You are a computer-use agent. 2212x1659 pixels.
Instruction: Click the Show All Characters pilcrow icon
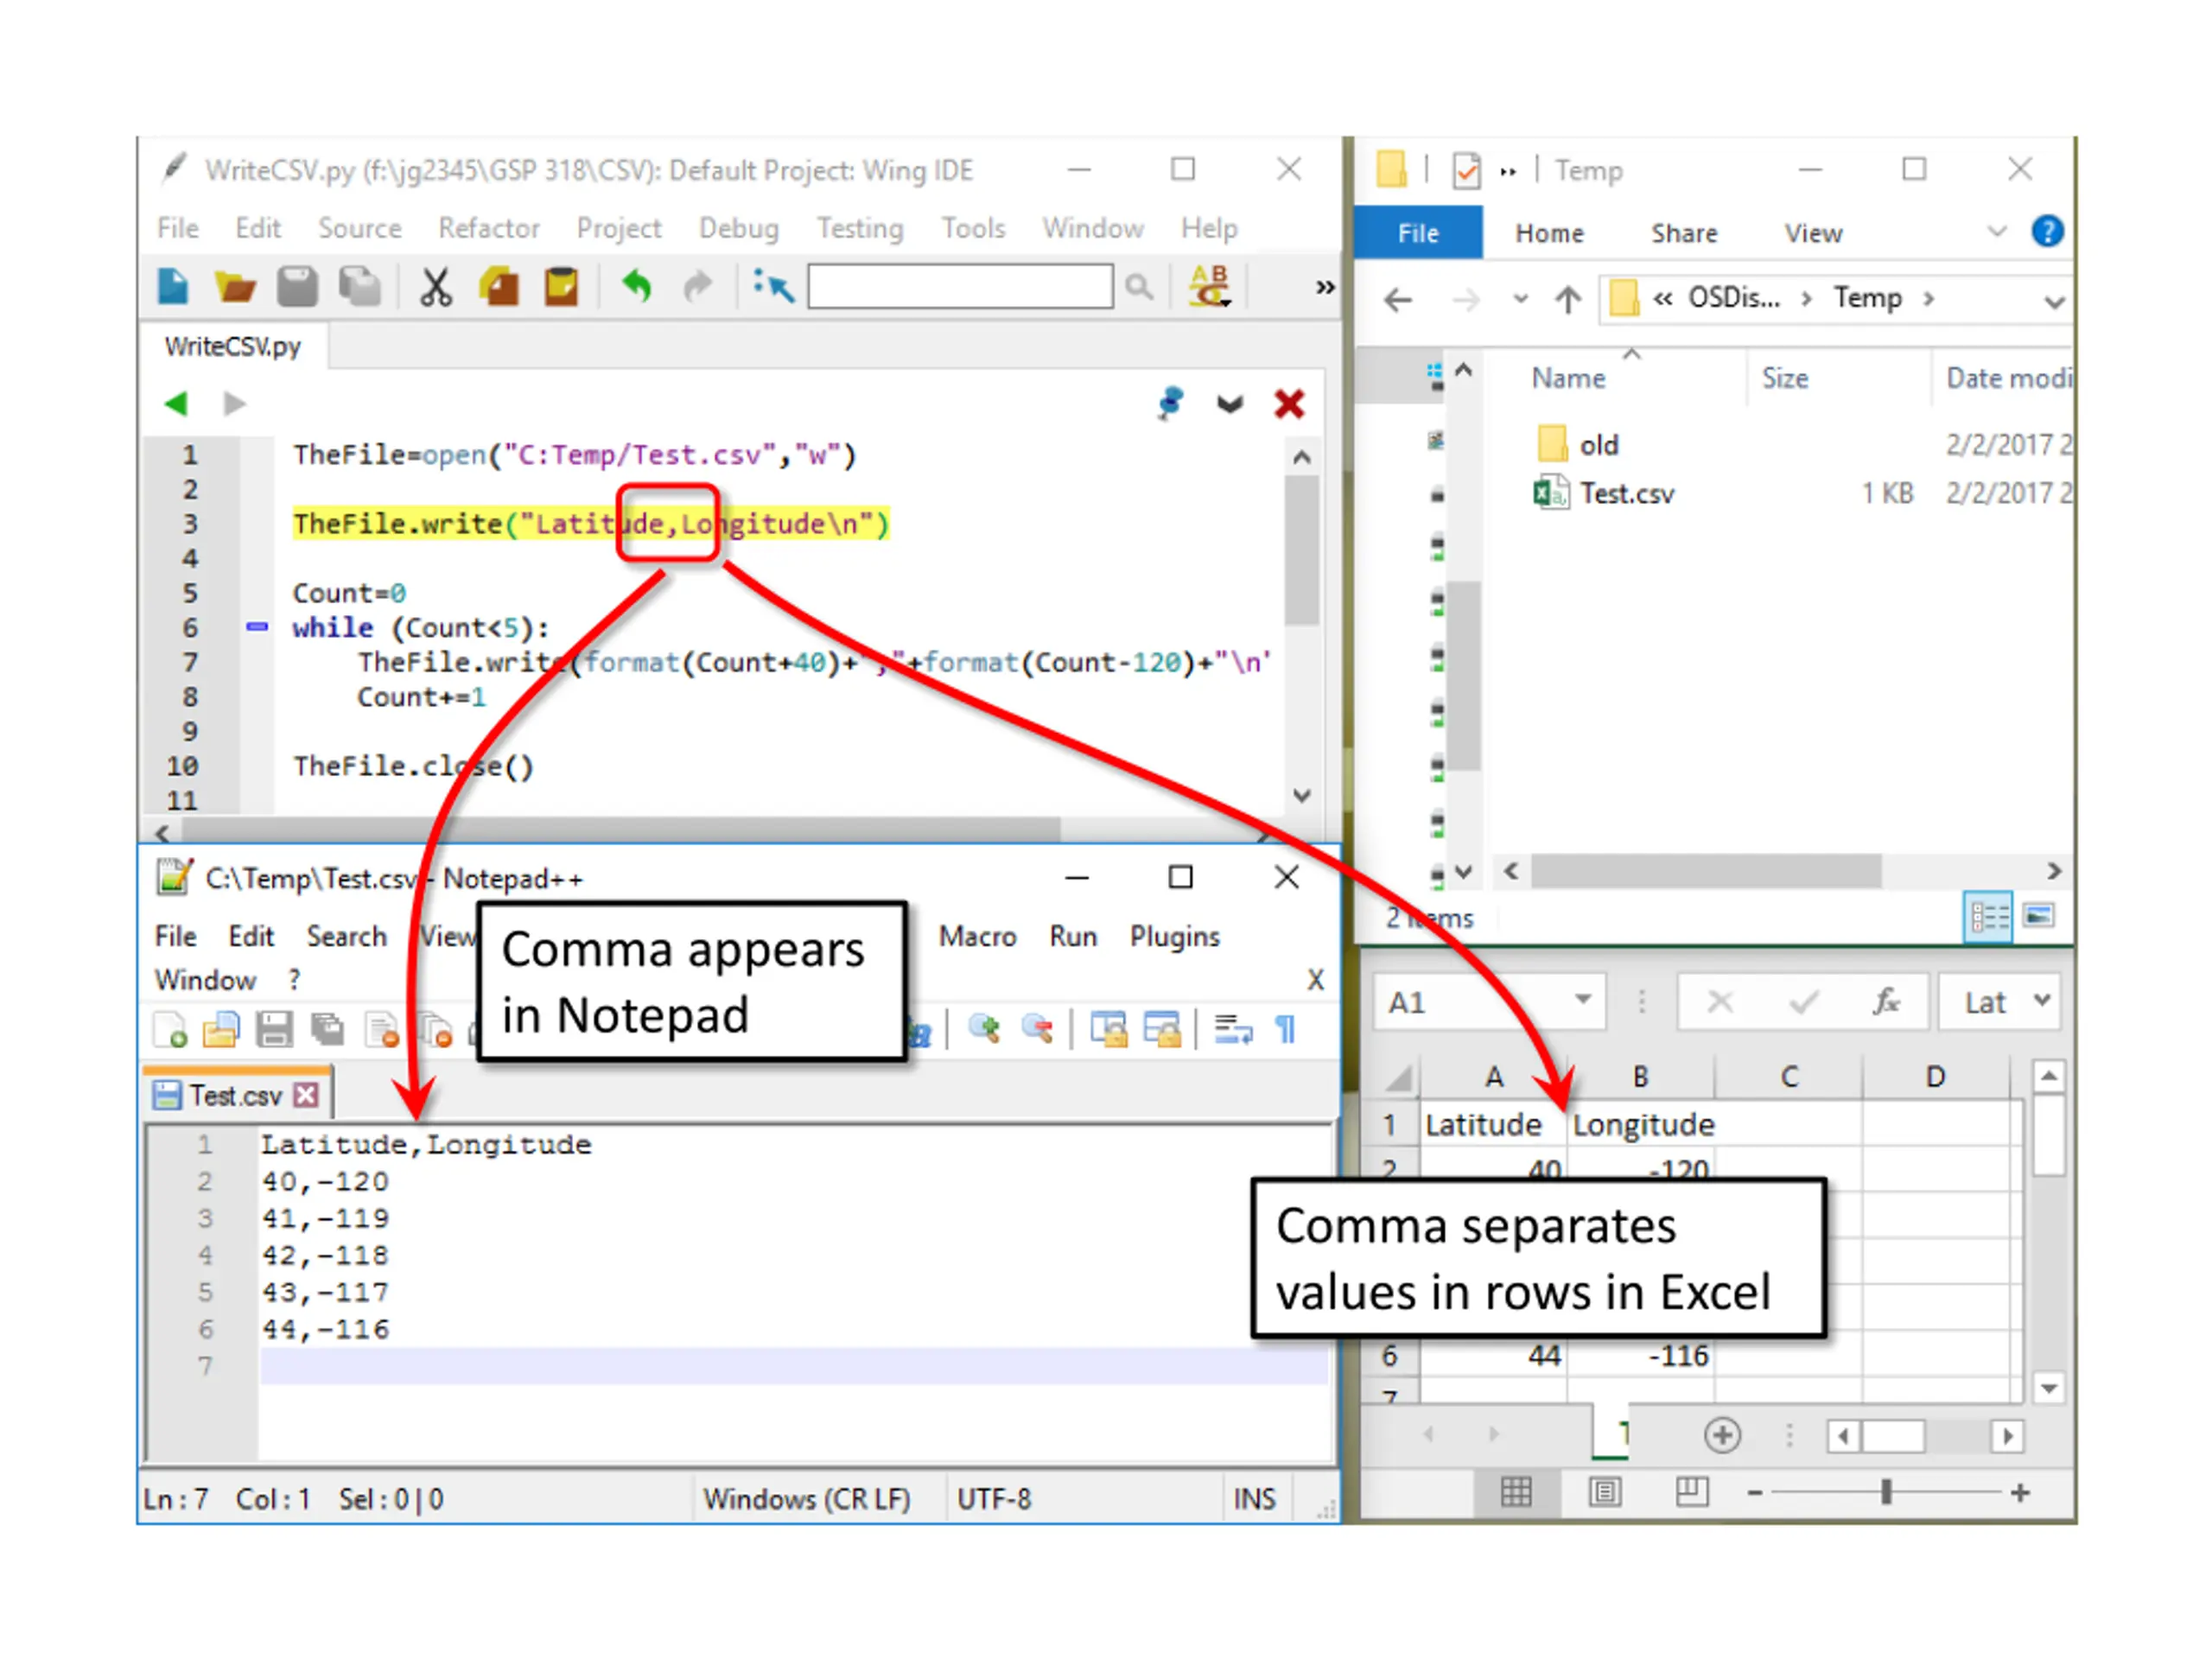[x=1286, y=1029]
